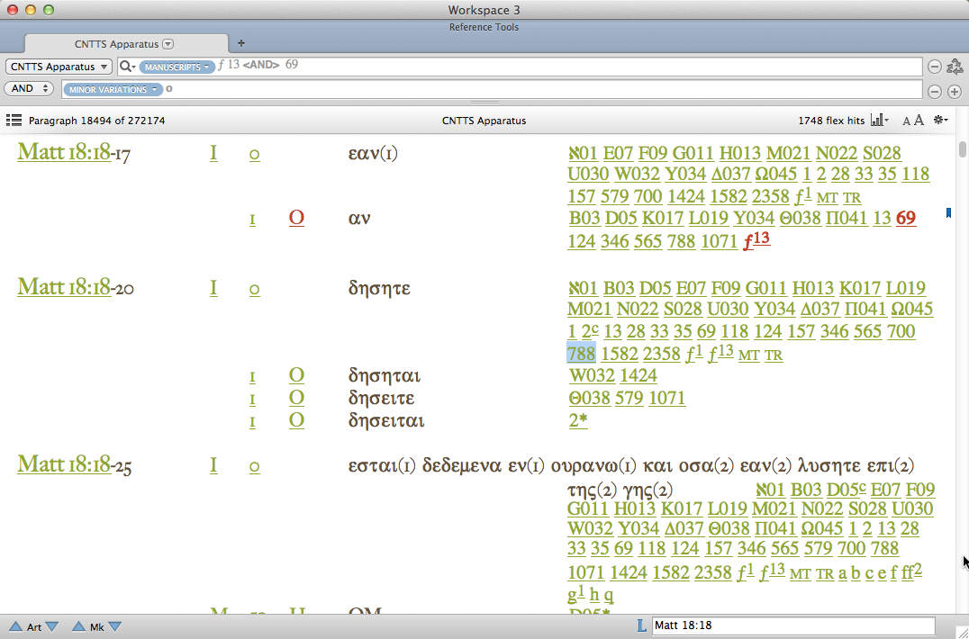
Task: Increase text size with large A
Action: (x=919, y=121)
